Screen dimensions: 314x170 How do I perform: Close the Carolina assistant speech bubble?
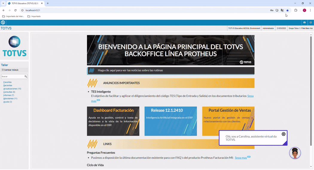(x=283, y=134)
